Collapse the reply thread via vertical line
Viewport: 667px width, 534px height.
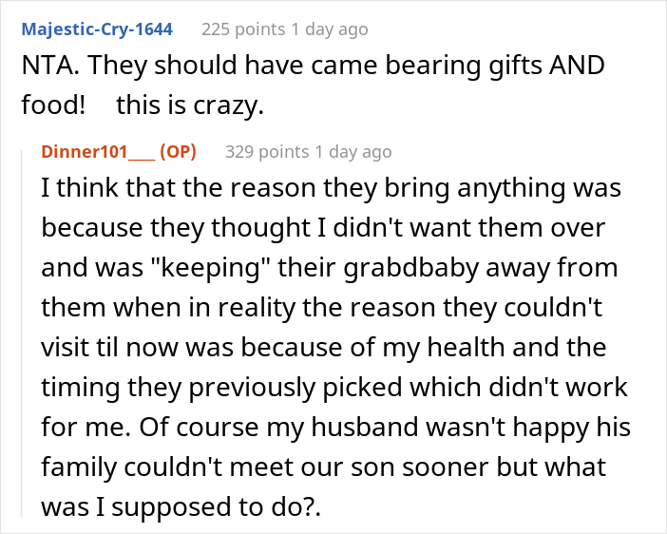[x=22, y=334]
